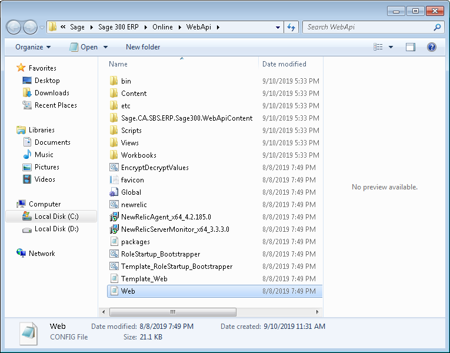Click the Pictures library icon
The height and width of the screenshot is (353, 450).
(x=27, y=166)
